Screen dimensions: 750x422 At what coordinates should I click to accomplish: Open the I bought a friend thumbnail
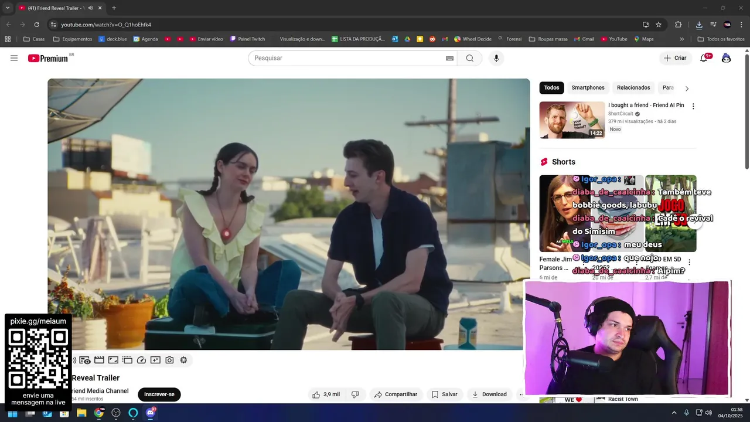[572, 120]
